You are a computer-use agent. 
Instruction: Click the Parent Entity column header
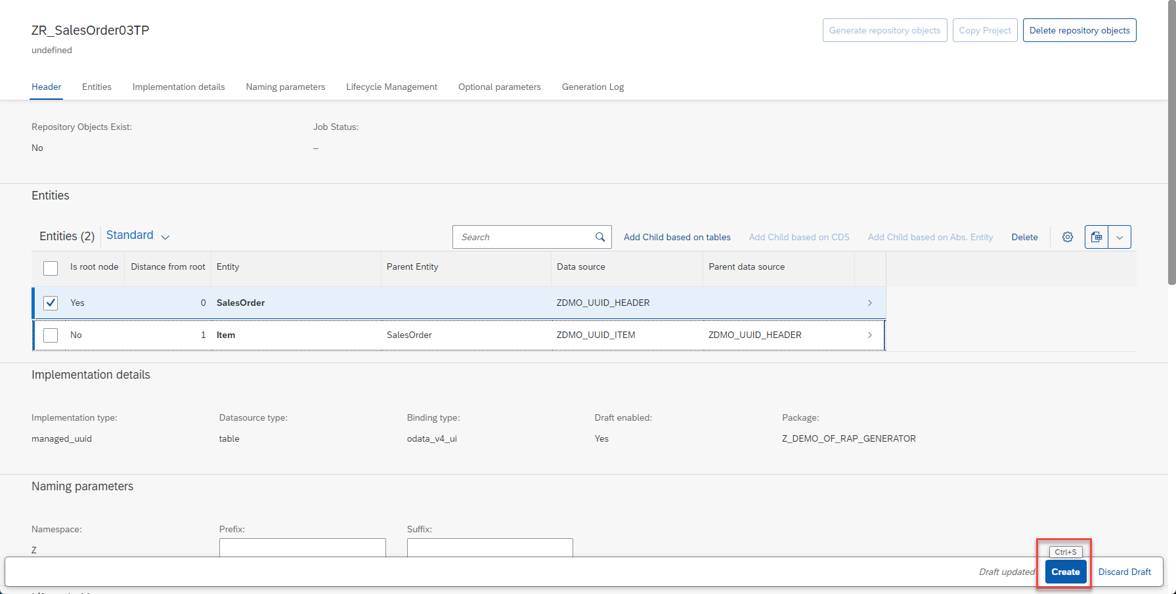466,266
